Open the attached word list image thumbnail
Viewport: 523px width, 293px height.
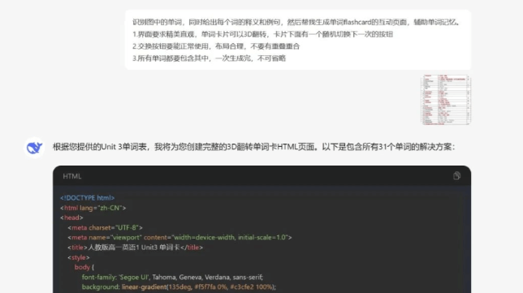click(446, 100)
